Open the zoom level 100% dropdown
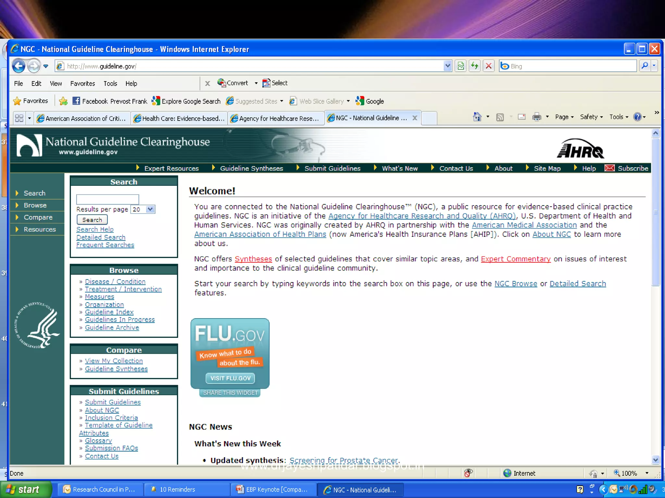The height and width of the screenshot is (498, 665). click(647, 473)
